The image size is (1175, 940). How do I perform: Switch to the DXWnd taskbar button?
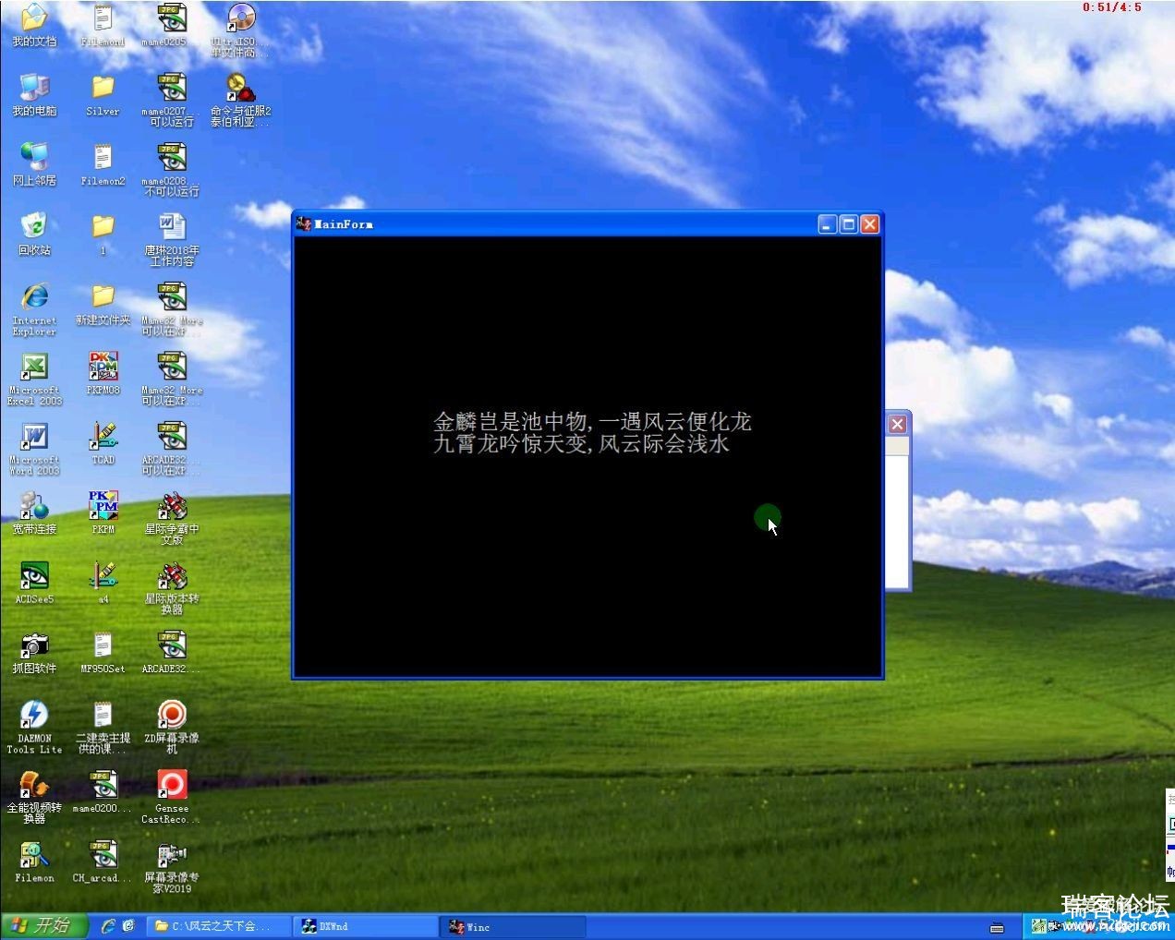365,926
